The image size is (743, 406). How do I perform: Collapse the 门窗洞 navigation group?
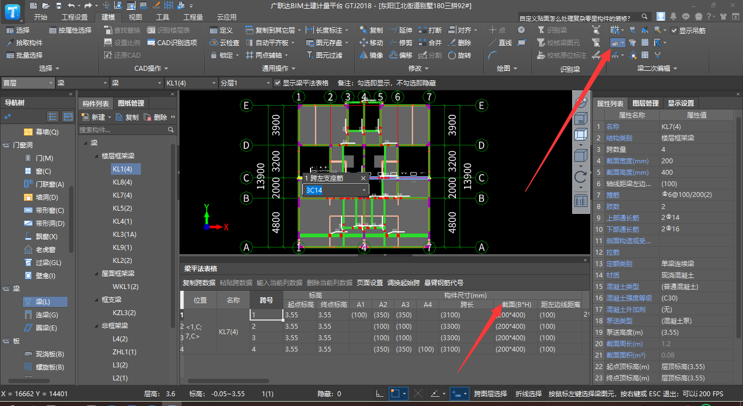[x=7, y=145]
